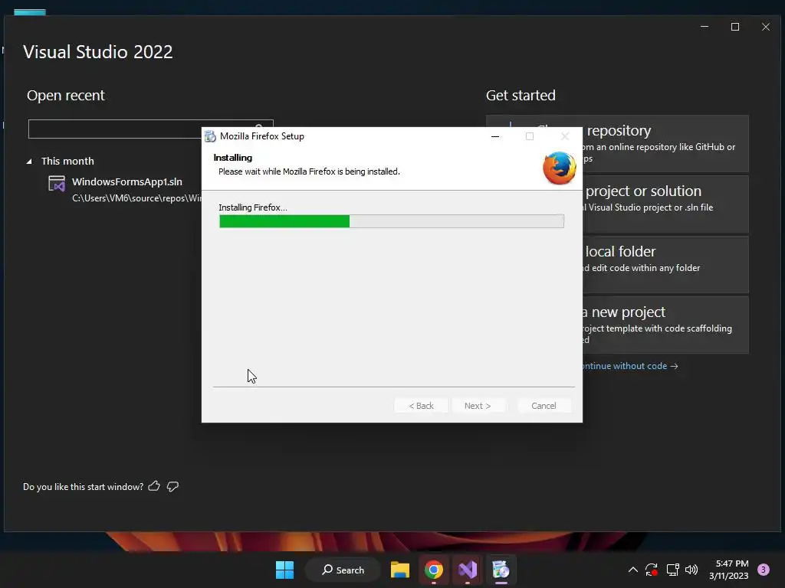Click the Windows Update tray icon
Viewport: 785px width, 588px height.
point(652,570)
